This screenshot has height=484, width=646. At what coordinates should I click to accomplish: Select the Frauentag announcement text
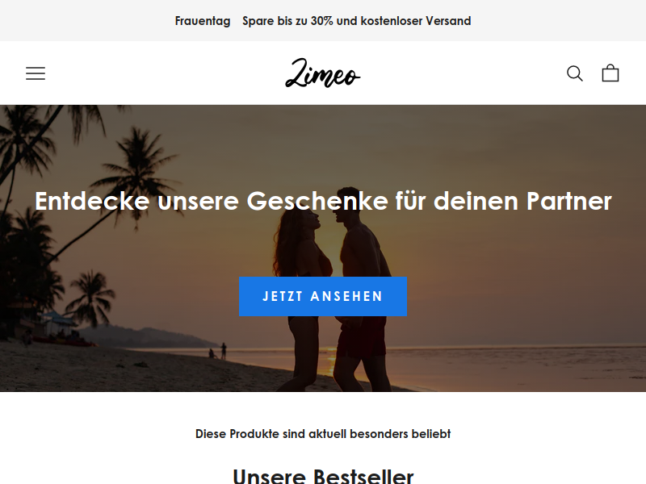[203, 21]
